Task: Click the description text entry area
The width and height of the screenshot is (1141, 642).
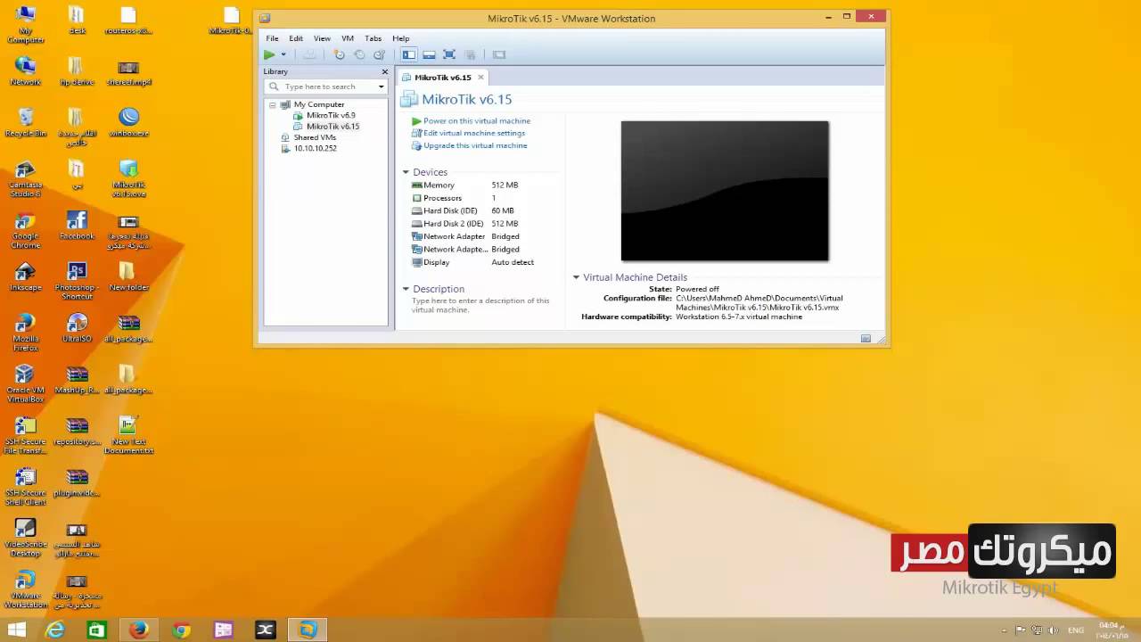Action: click(481, 305)
